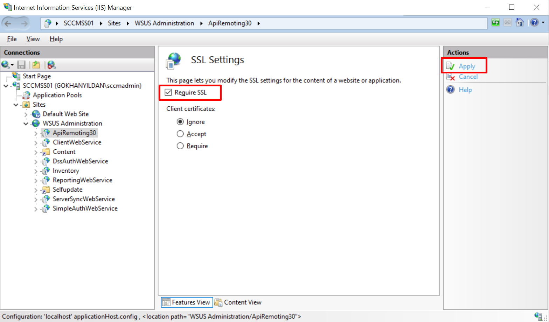Click the SCCMSS01 server icon in the tree
This screenshot has width=549, height=322.
16,85
